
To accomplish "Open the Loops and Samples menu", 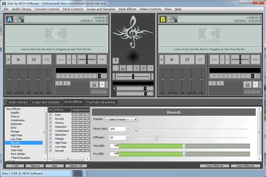I will click(x=101, y=9).
